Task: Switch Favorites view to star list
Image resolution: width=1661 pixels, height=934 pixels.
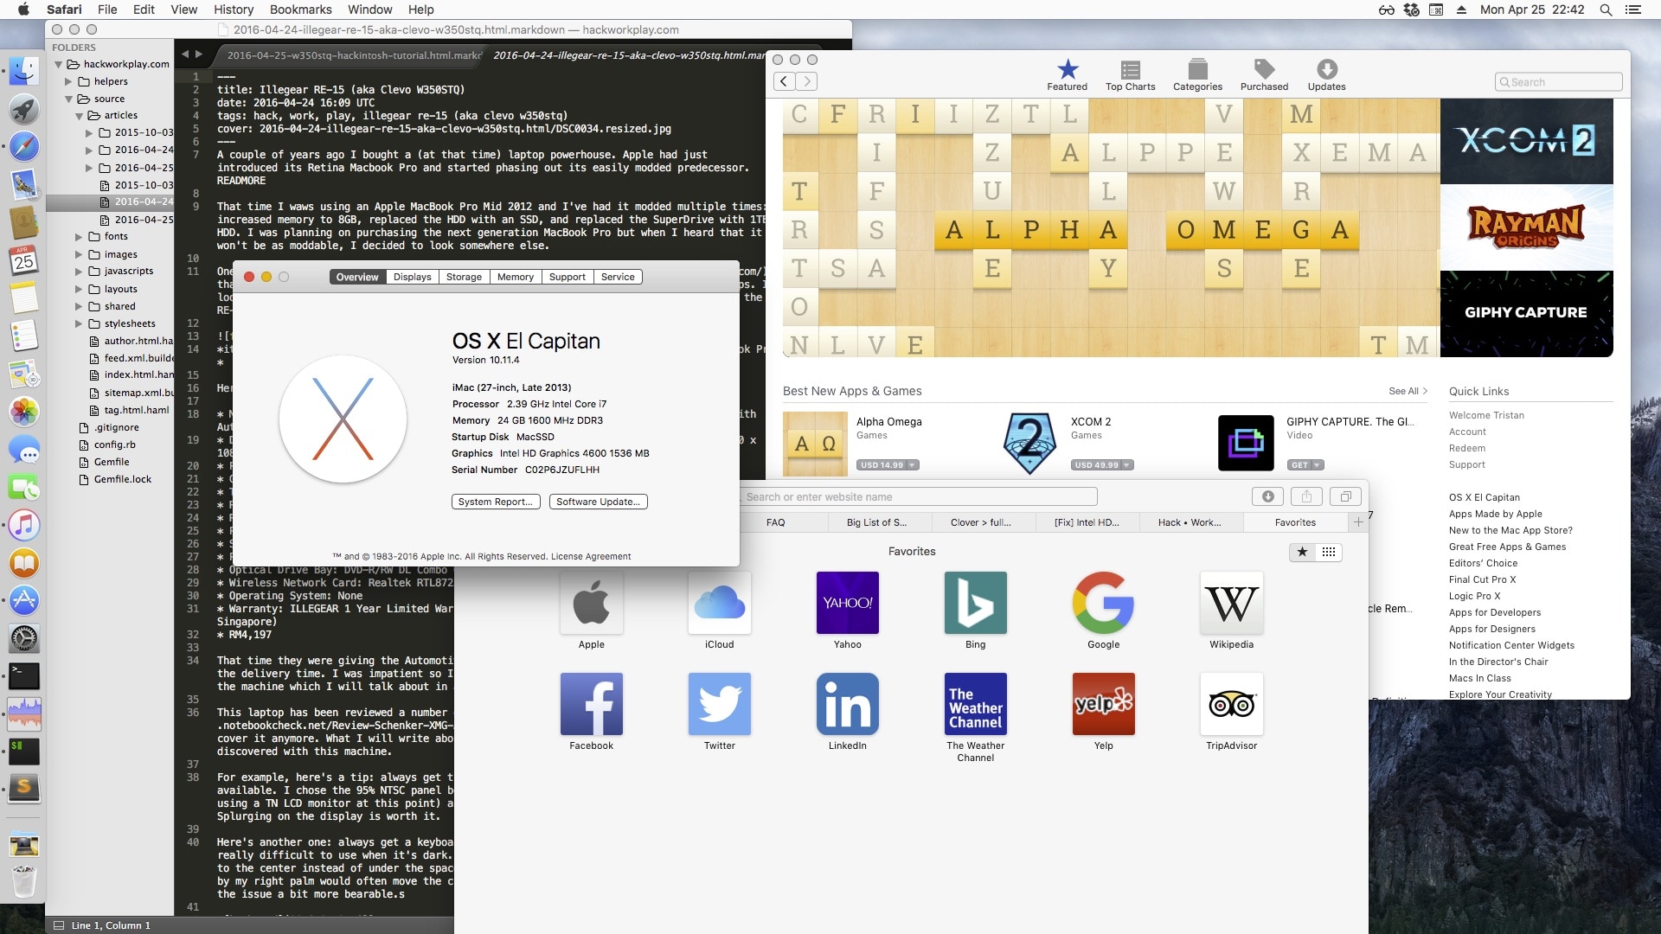Action: tap(1302, 552)
